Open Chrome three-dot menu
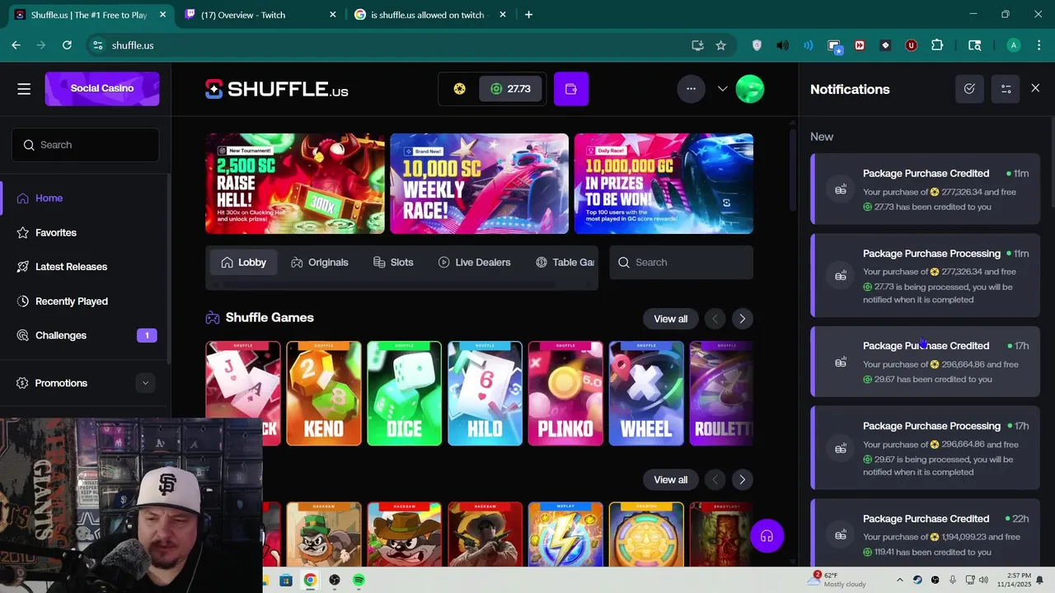This screenshot has height=593, width=1055. coord(1039,45)
